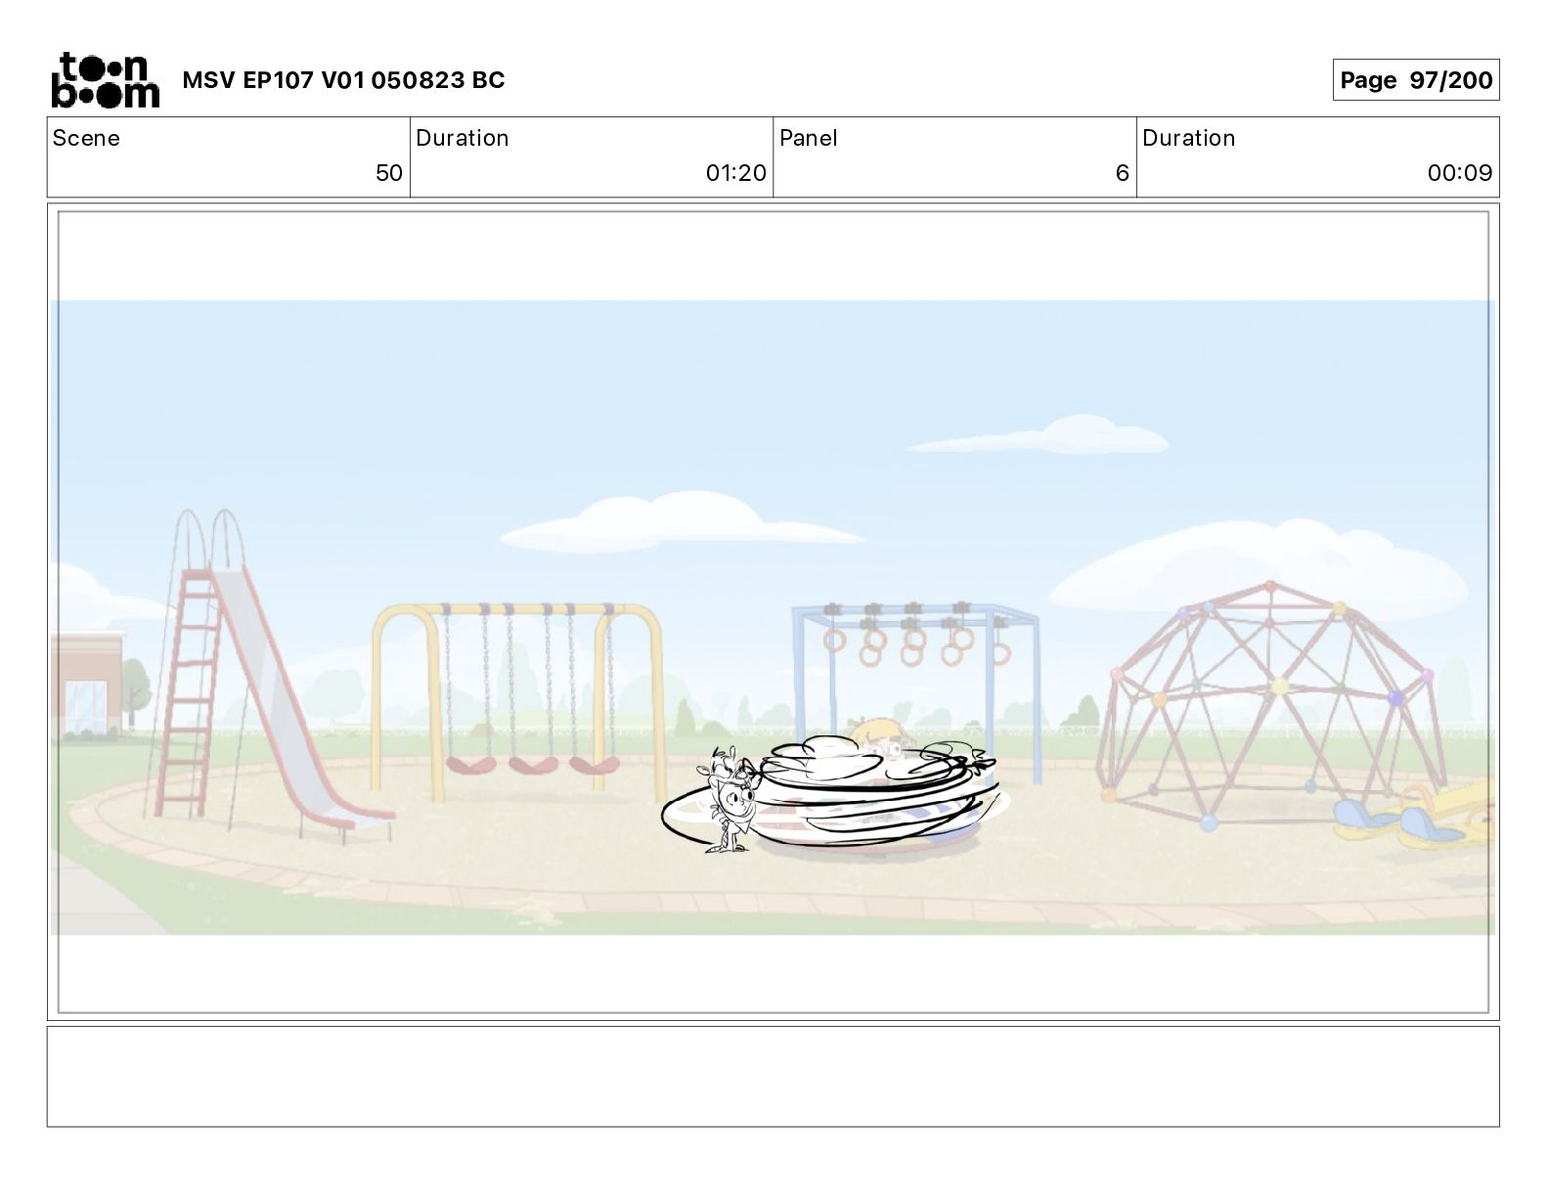Select the title text MSV EP107 V01 050823 BC
This screenshot has width=1549, height=1197.
(x=343, y=80)
